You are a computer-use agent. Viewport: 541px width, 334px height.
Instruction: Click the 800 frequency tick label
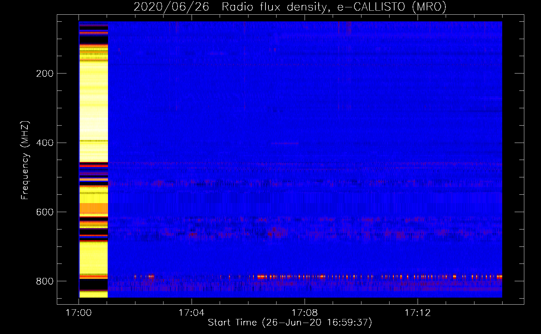45,281
